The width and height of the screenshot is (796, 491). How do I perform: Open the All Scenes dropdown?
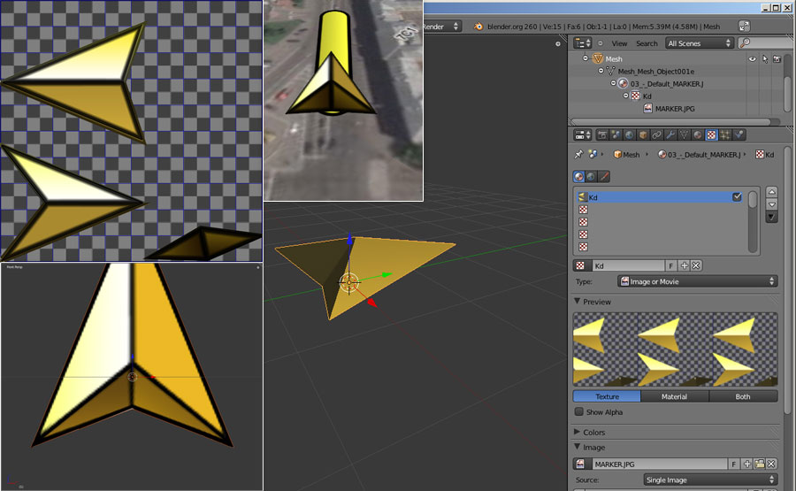[700, 43]
